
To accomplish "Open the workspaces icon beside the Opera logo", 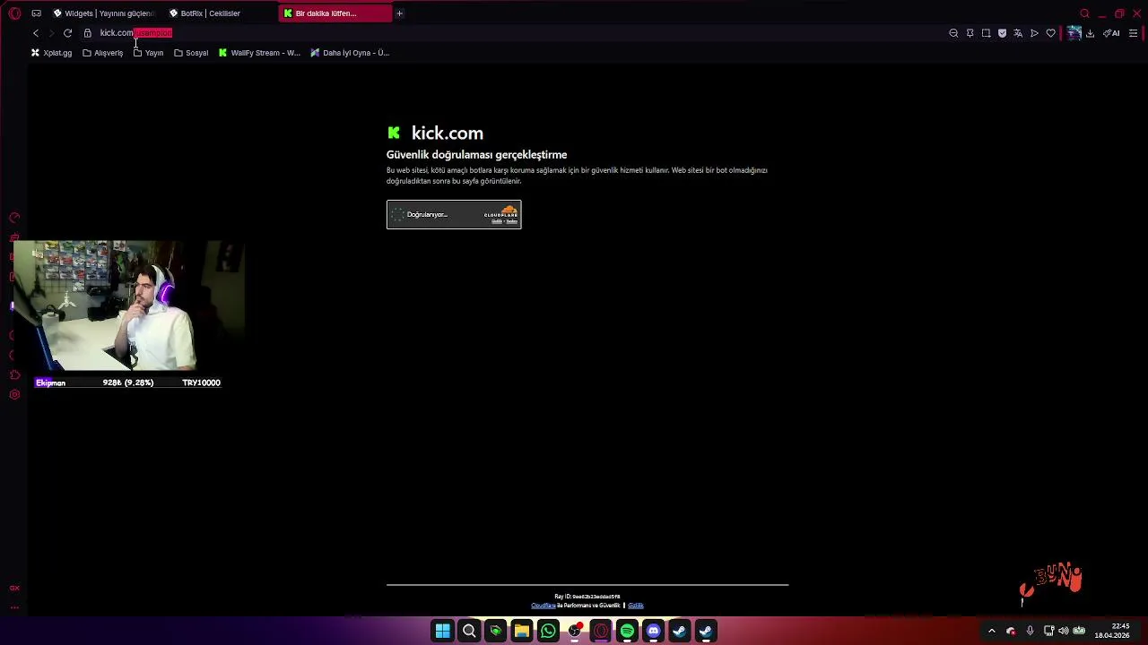I will click(x=36, y=13).
